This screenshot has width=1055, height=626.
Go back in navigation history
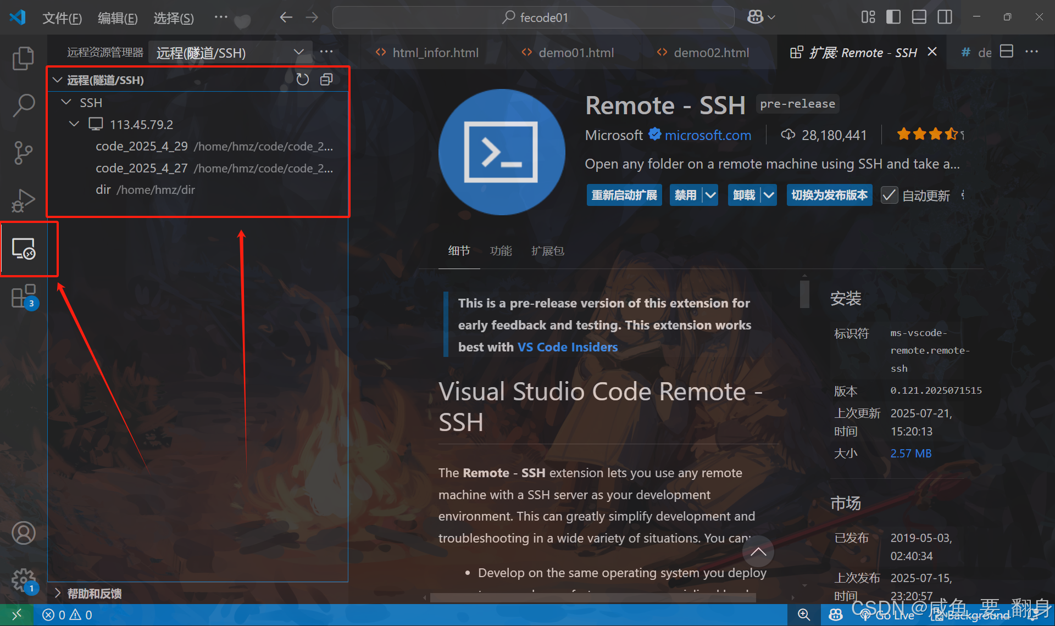pyautogui.click(x=286, y=18)
